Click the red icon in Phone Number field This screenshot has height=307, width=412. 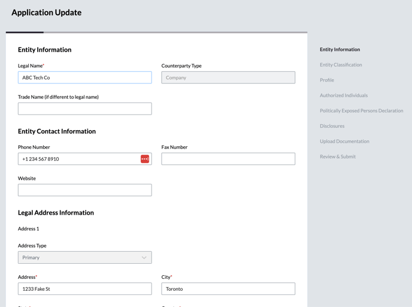coord(145,159)
